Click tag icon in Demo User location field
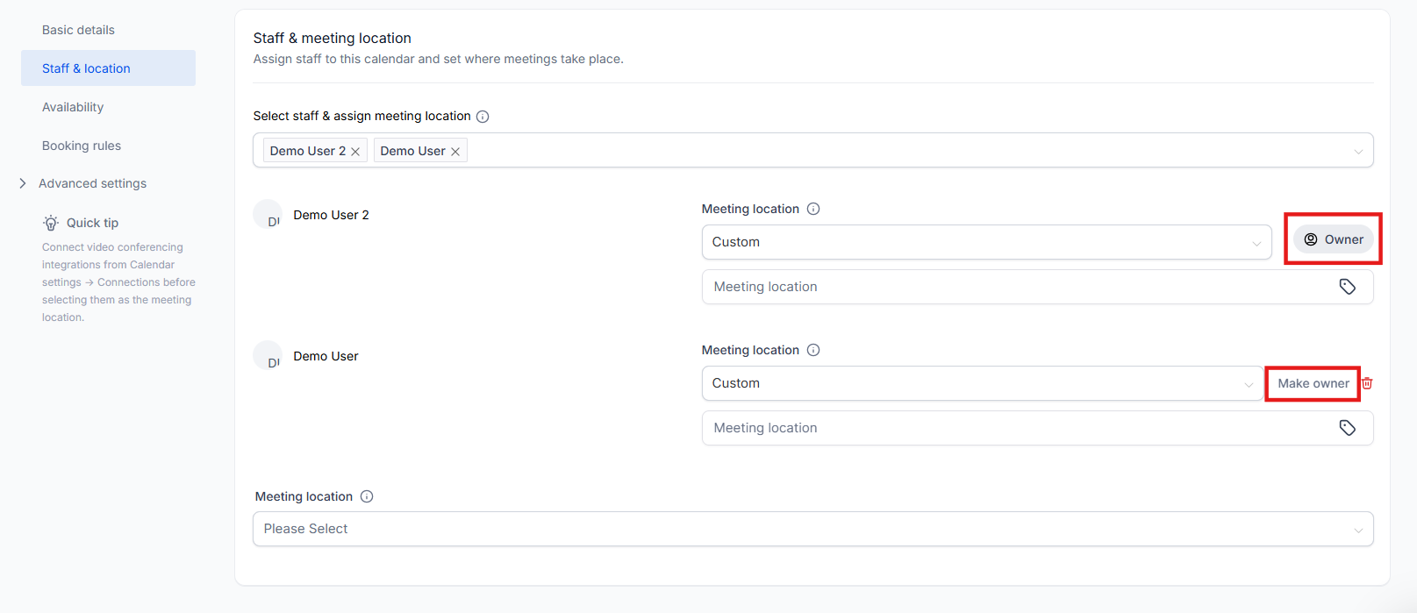The width and height of the screenshot is (1417, 613). pos(1347,428)
